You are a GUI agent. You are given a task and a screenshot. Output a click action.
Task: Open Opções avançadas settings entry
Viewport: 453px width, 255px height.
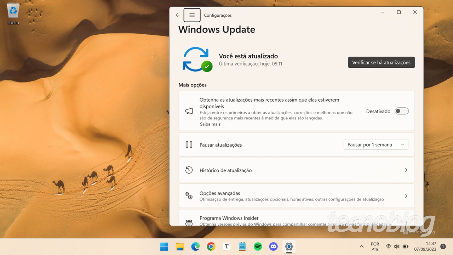pos(297,196)
